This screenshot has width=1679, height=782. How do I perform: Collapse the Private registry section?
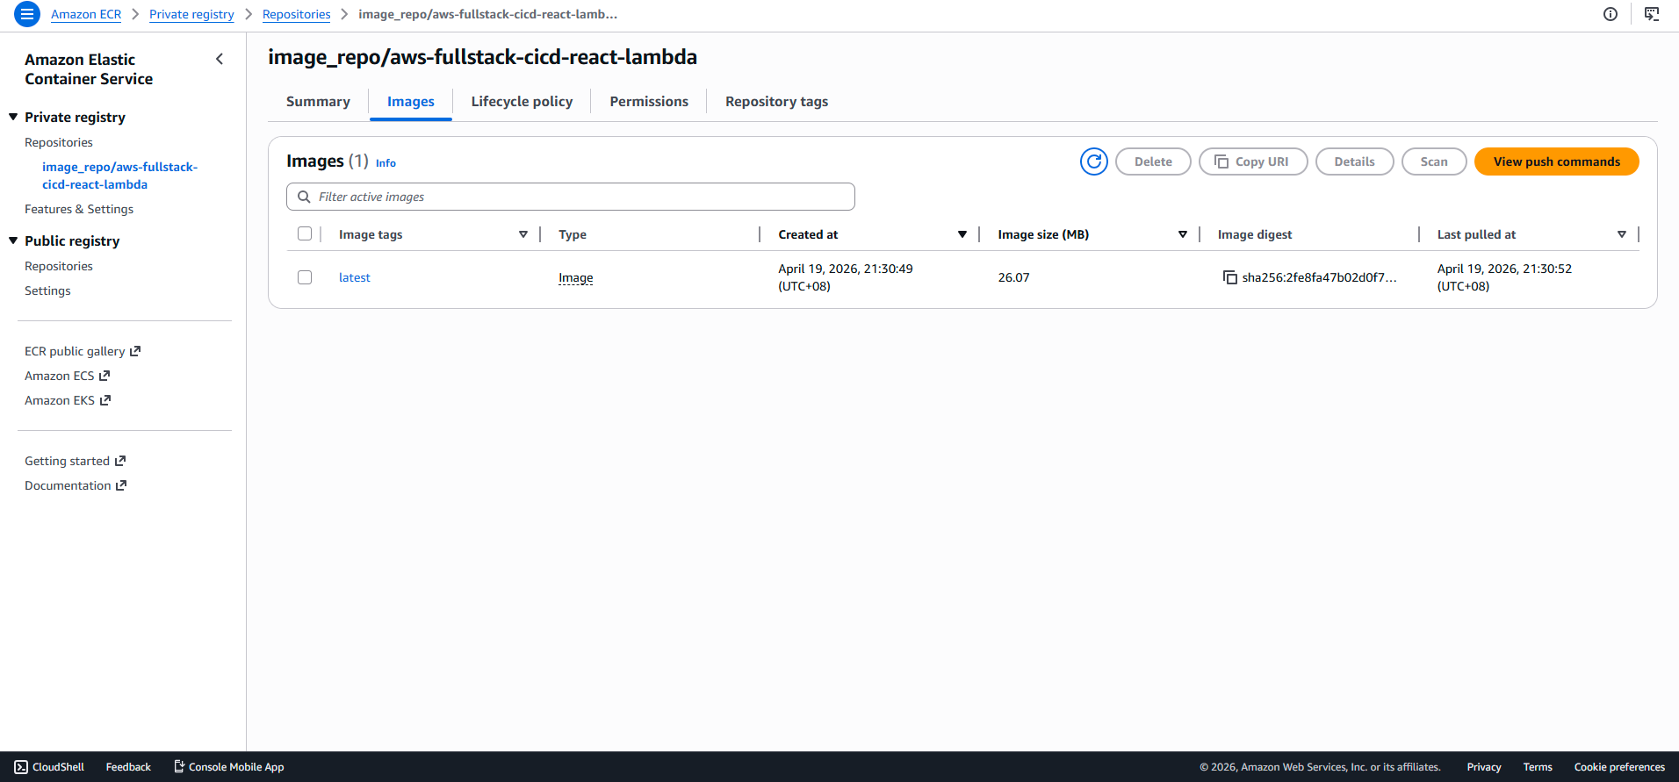(13, 117)
